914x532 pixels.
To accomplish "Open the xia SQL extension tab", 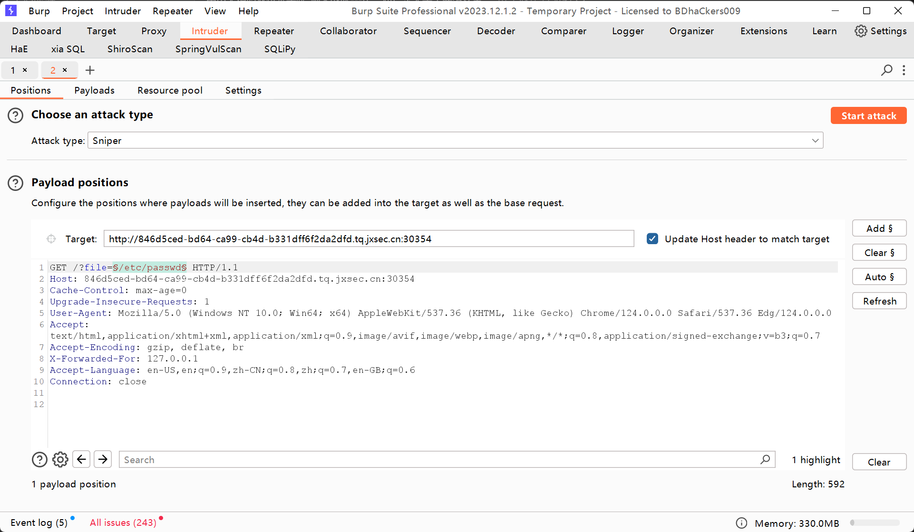I will coord(68,49).
